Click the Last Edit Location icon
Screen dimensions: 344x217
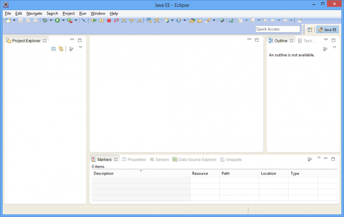point(265,20)
